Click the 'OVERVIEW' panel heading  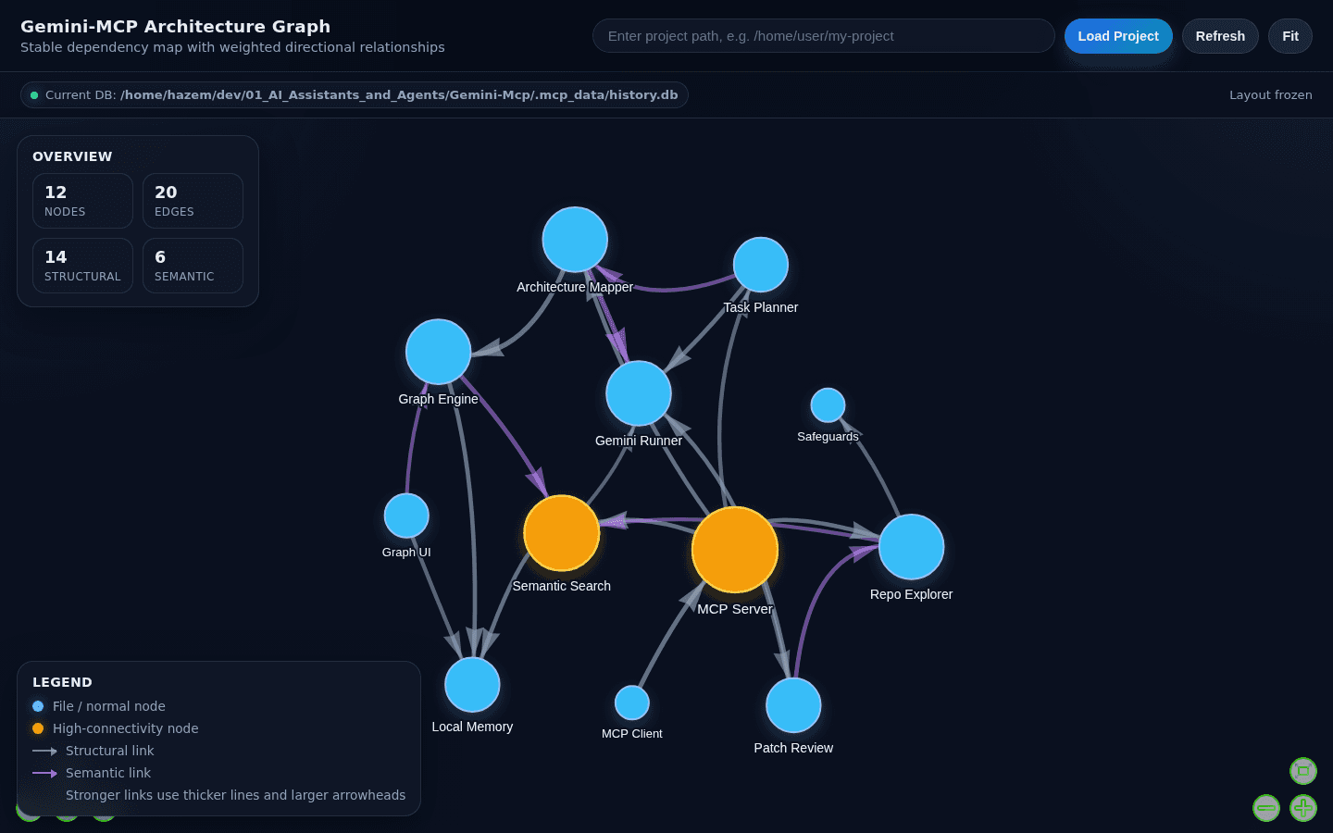tap(72, 156)
